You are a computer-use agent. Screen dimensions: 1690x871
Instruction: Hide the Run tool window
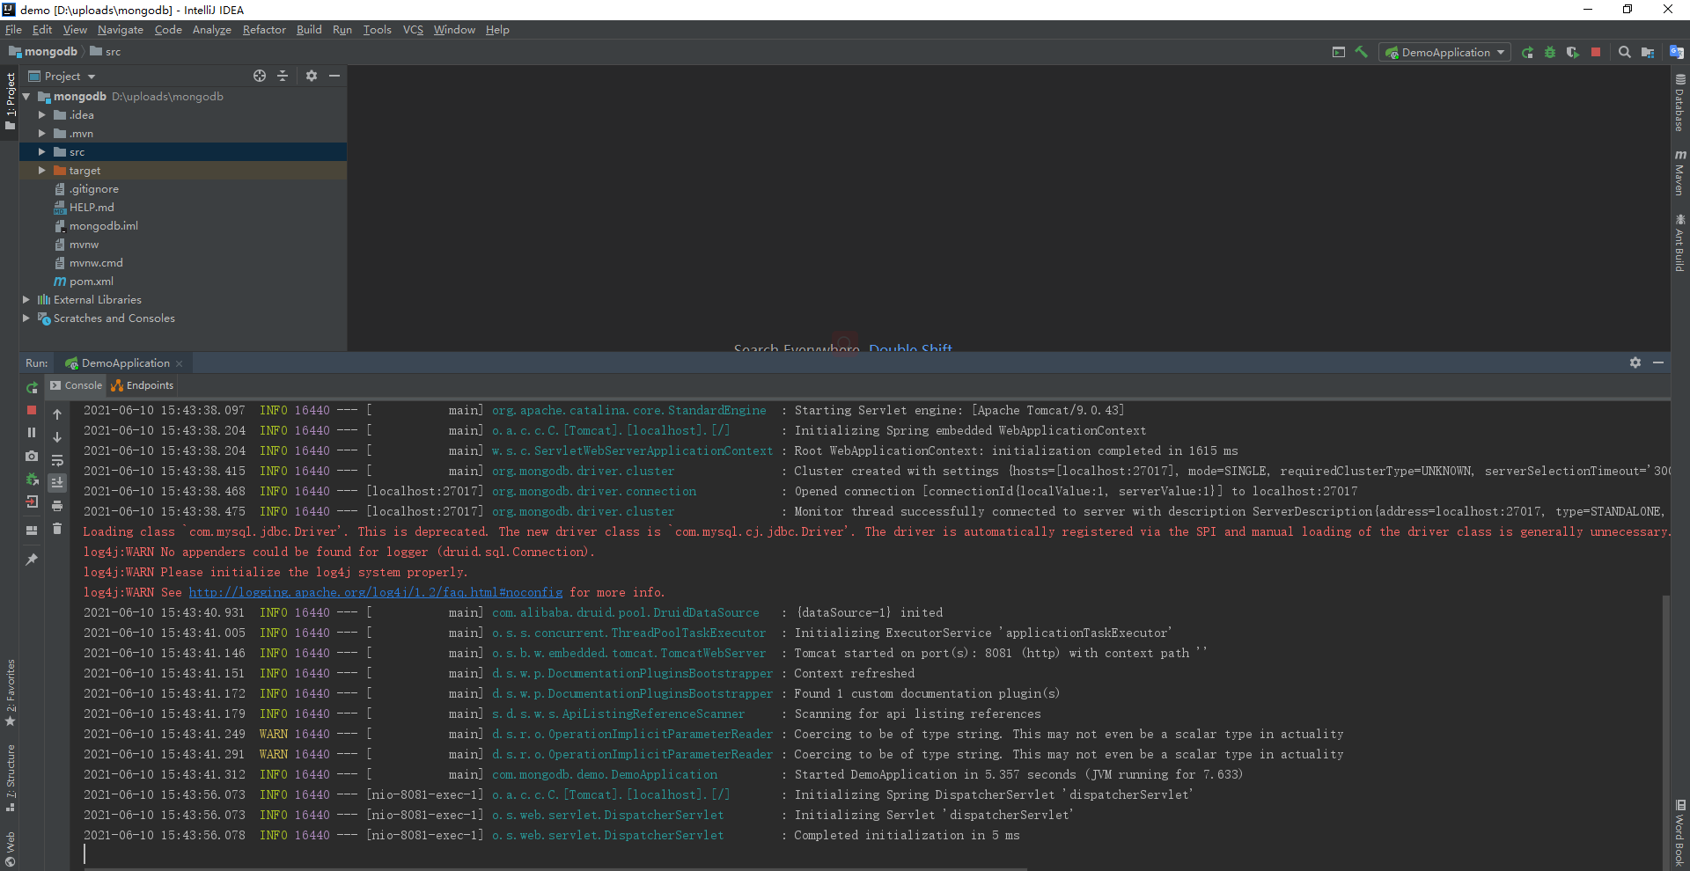tap(1658, 362)
